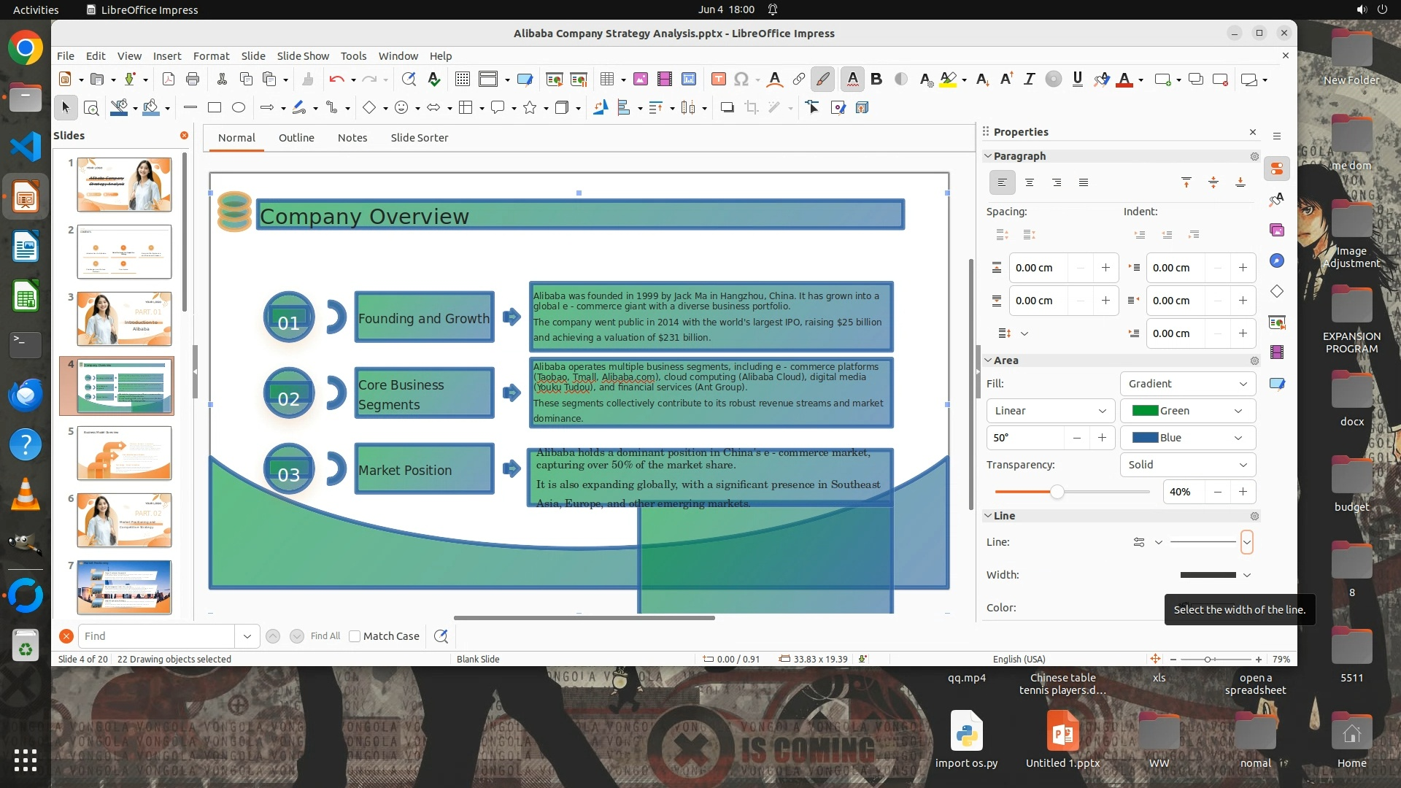Open the Vertical Text Box tool
Image resolution: width=1401 pixels, height=788 pixels.
(718, 80)
